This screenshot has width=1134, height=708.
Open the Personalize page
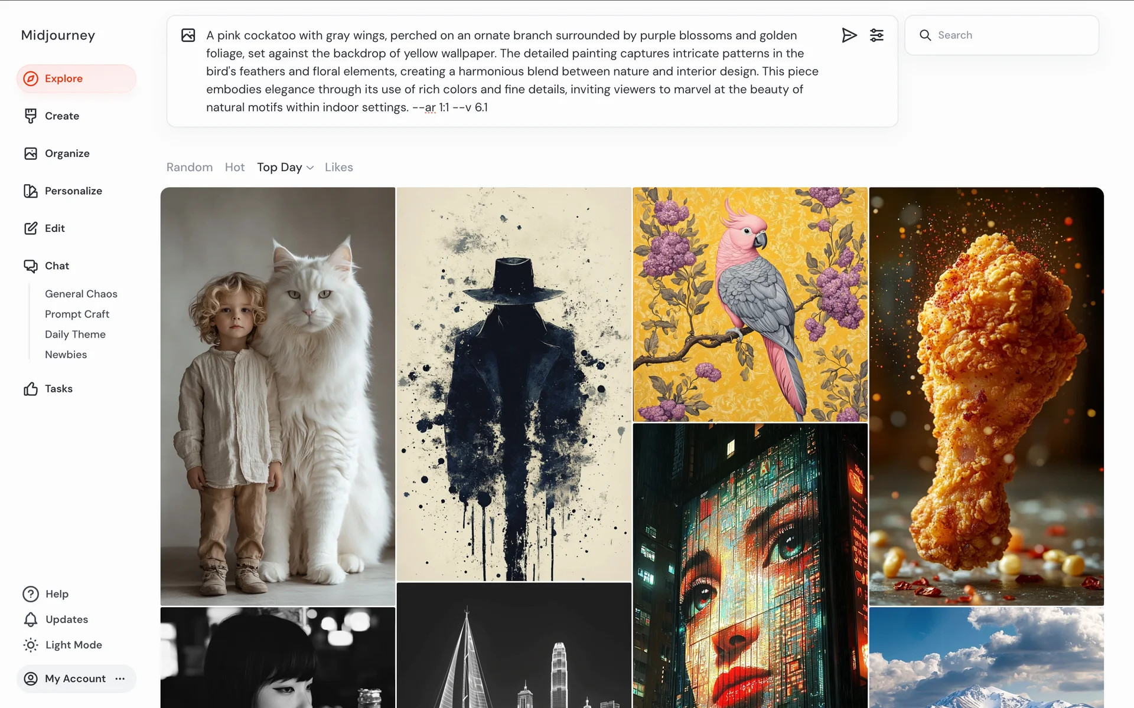tap(73, 191)
